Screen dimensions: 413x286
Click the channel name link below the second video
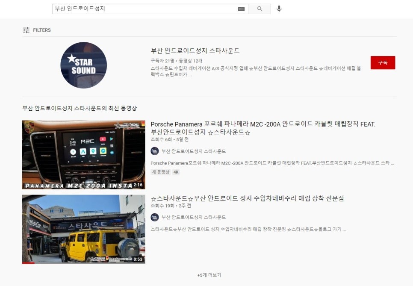(194, 217)
